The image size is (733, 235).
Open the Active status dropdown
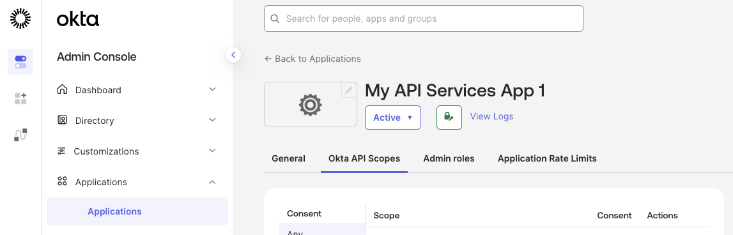(392, 117)
